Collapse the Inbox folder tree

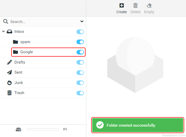click(3, 32)
